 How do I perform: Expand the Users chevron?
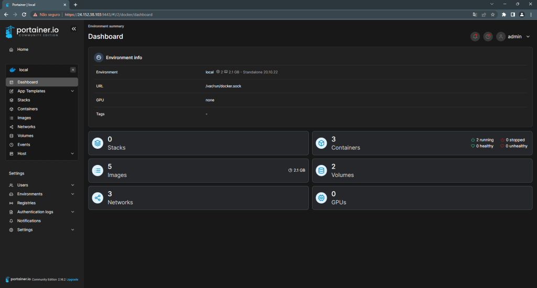[72, 185]
